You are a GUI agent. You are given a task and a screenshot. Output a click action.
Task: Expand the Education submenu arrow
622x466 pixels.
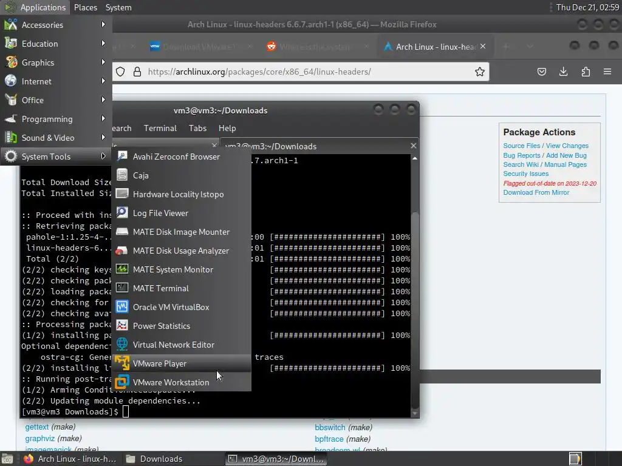(x=103, y=43)
